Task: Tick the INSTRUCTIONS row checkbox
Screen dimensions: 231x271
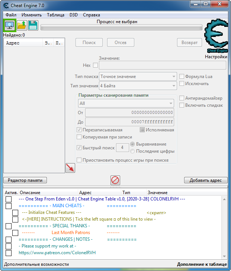Action: point(15,219)
